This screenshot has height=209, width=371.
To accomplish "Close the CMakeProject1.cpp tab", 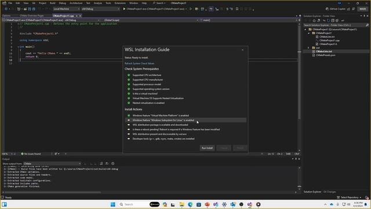I will click(80, 16).
